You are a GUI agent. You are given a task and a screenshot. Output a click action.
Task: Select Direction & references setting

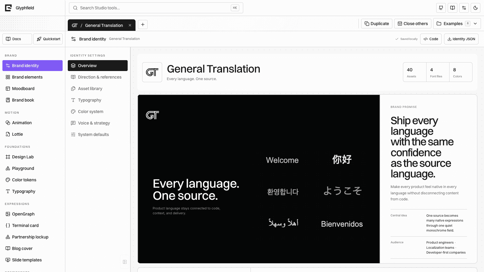pyautogui.click(x=98, y=77)
